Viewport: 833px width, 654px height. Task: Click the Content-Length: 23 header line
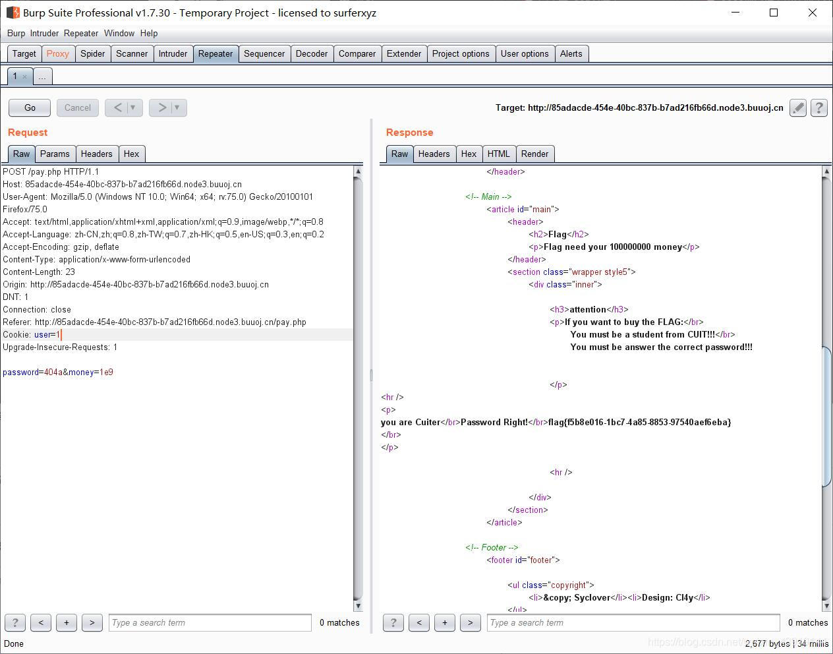[39, 272]
